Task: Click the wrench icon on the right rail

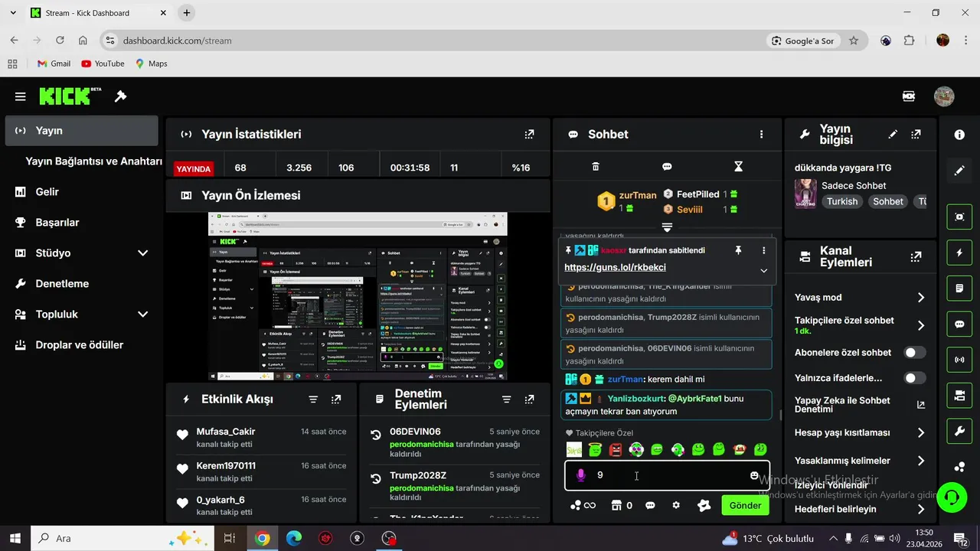Action: [x=959, y=432]
